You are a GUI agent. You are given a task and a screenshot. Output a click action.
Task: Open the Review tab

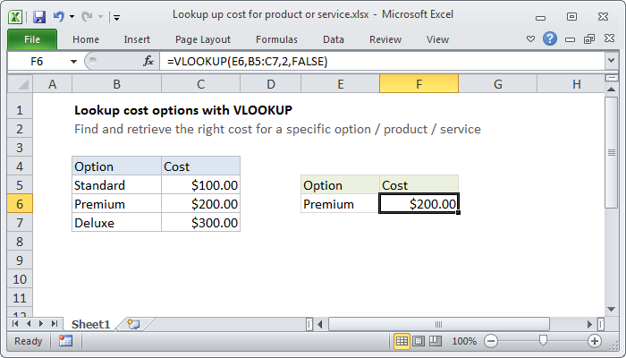(x=385, y=39)
